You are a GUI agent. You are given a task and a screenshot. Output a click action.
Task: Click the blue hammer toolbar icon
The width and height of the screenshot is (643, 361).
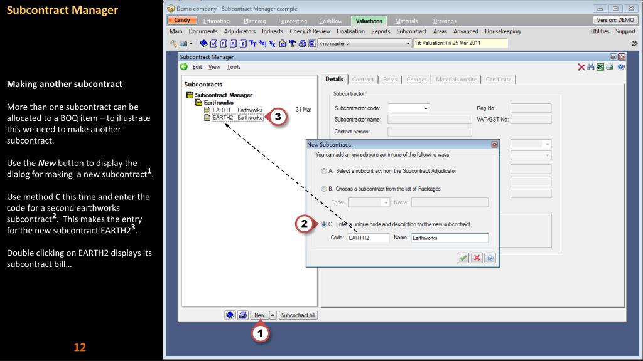(x=292, y=43)
